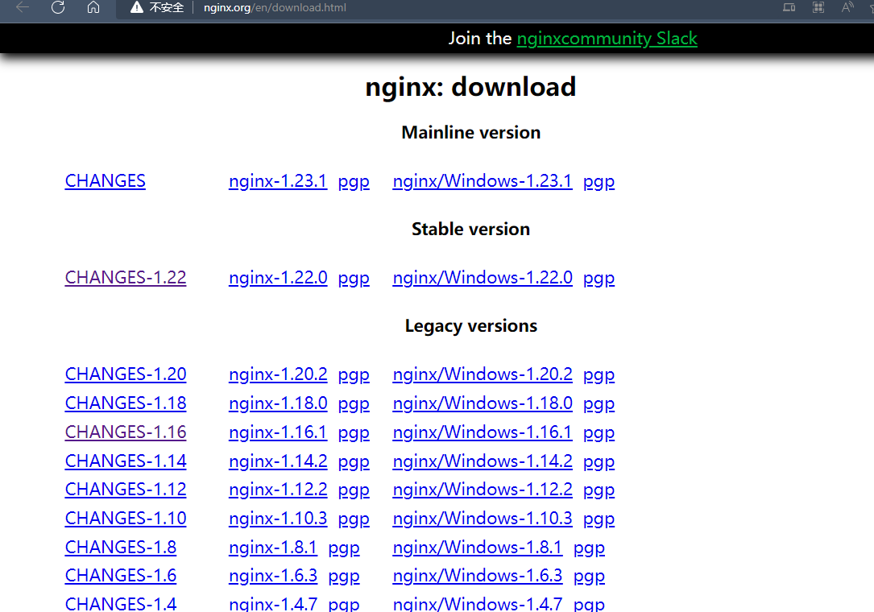Download nginx/Windows-1.22.0

pyautogui.click(x=483, y=278)
